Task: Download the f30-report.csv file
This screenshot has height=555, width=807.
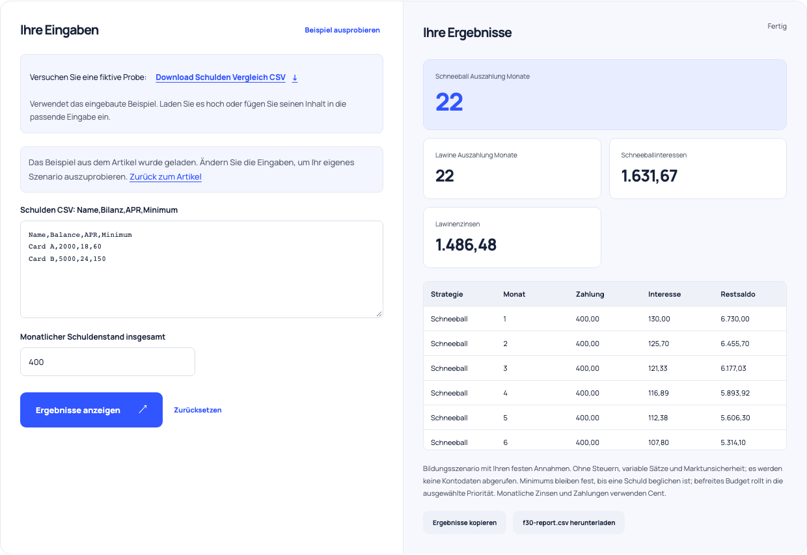Action: coord(569,522)
